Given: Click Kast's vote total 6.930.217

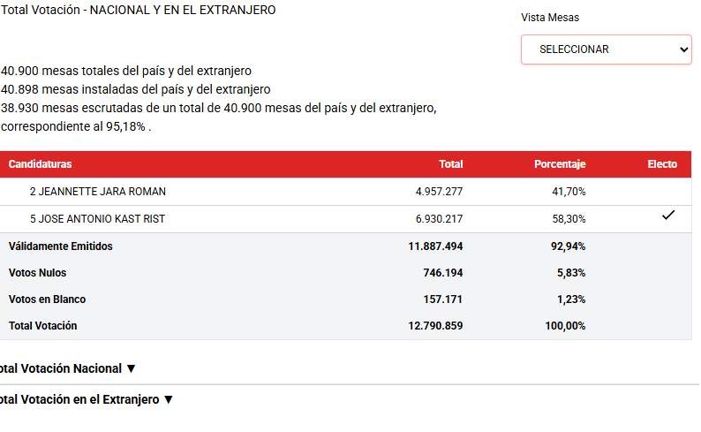Looking at the screenshot, I should pos(439,219).
